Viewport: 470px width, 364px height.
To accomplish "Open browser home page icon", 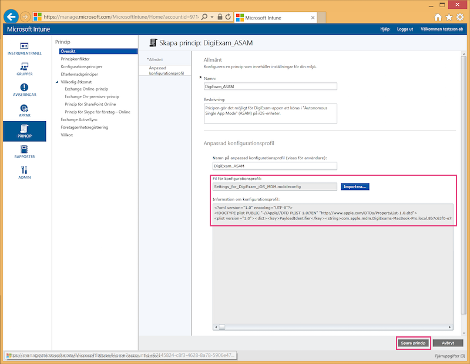I will tap(438, 18).
